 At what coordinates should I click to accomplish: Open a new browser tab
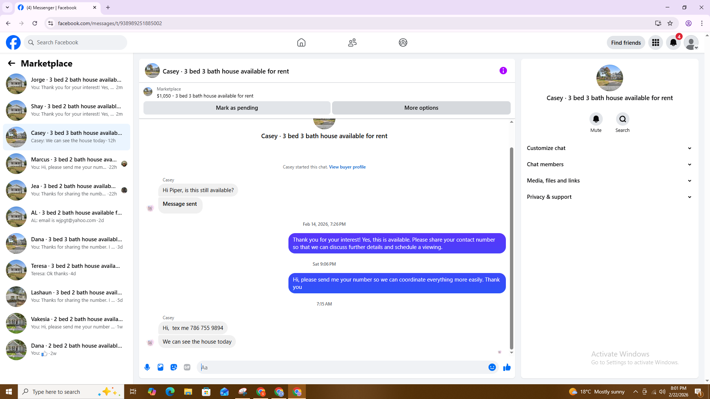tap(108, 7)
